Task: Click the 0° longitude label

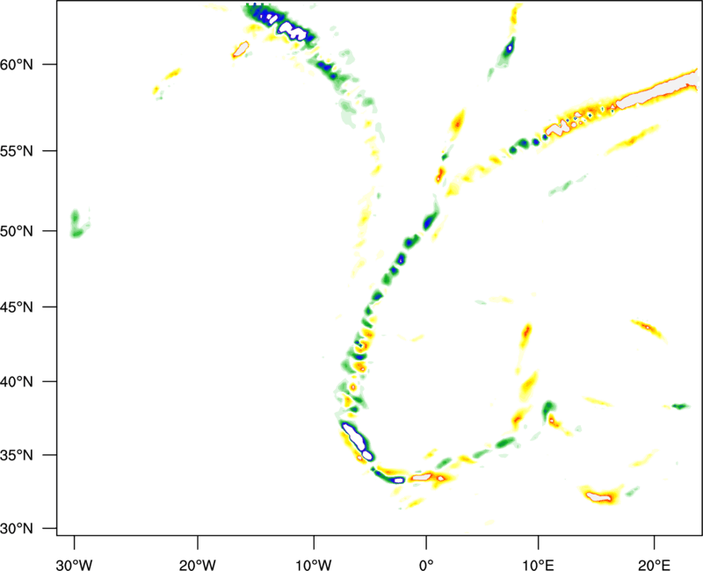Action: (x=426, y=565)
